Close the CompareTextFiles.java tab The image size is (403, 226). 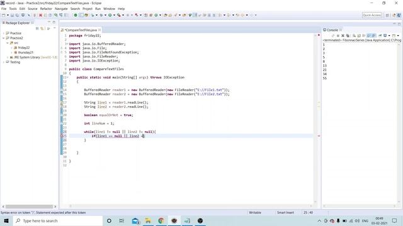coord(99,30)
